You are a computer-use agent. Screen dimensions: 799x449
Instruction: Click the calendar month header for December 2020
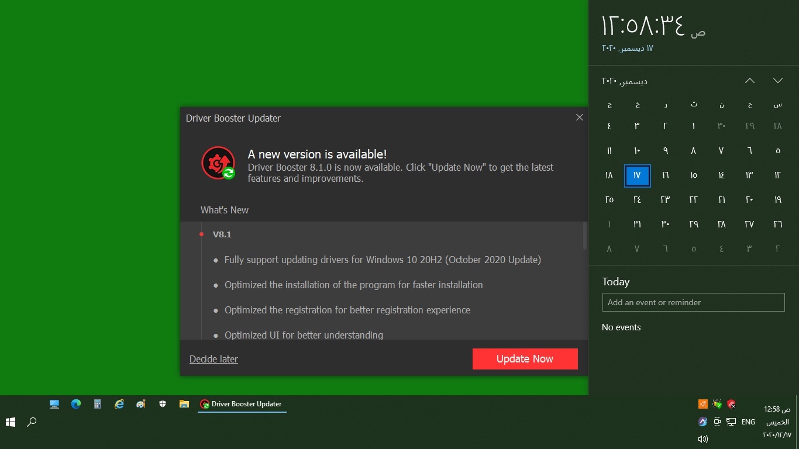625,81
